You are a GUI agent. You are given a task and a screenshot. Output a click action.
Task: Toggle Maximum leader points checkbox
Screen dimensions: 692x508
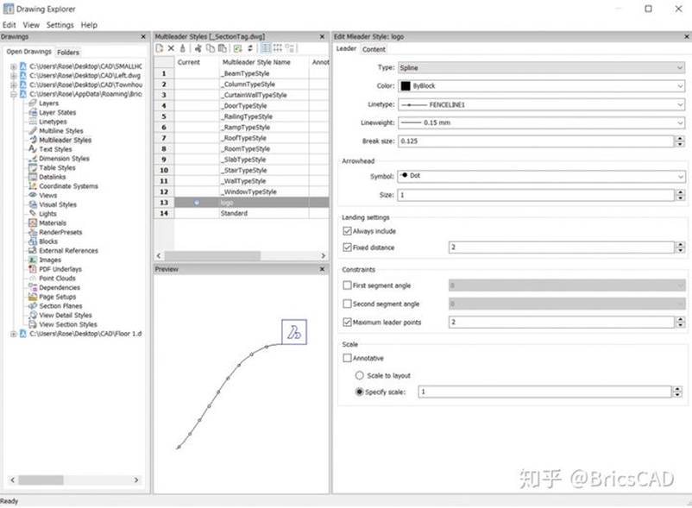[x=347, y=323]
